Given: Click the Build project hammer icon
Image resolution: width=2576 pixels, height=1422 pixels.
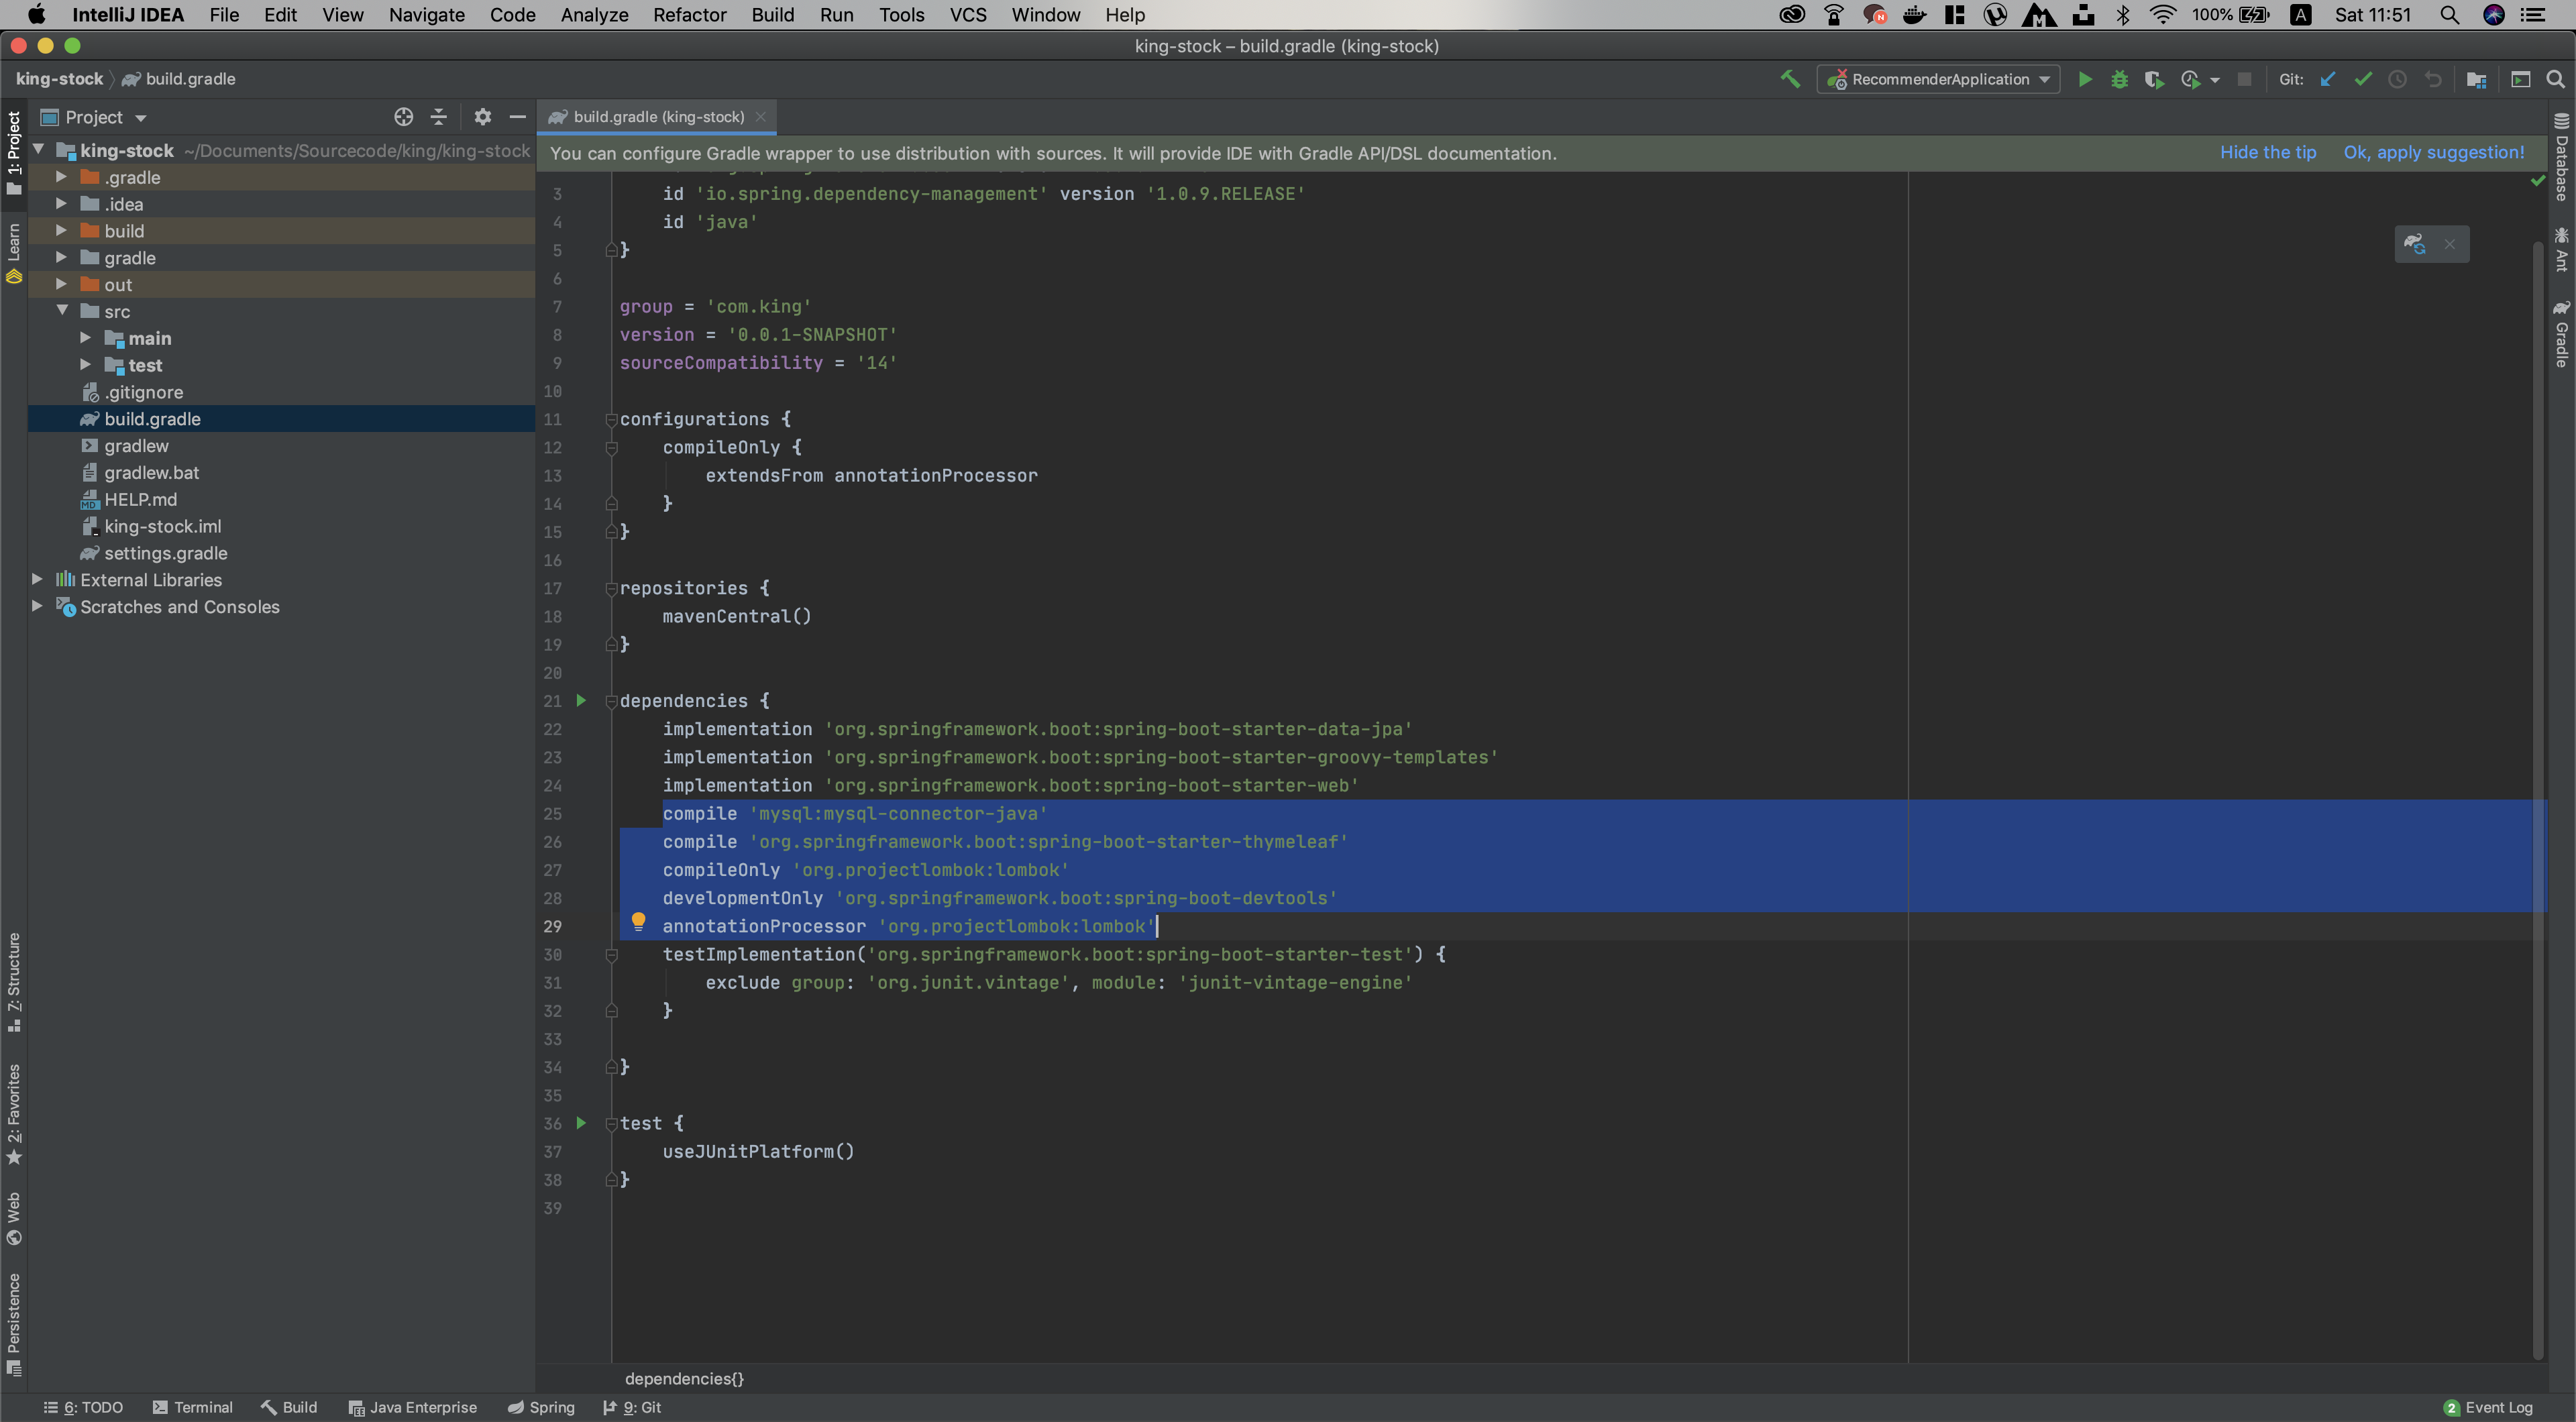Looking at the screenshot, I should click(x=1790, y=79).
